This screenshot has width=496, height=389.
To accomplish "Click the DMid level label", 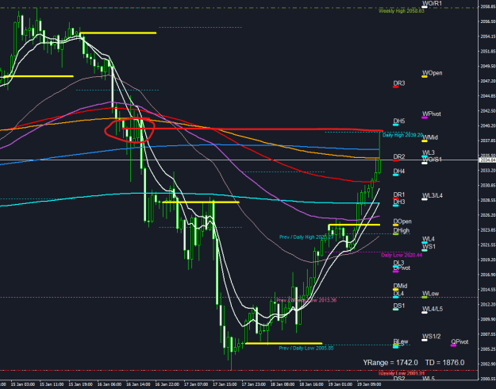I will 400,286.
